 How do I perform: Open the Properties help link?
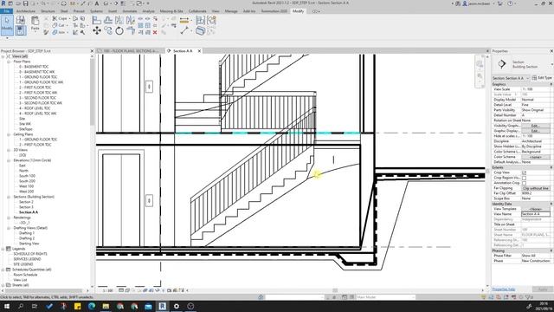[504, 289]
